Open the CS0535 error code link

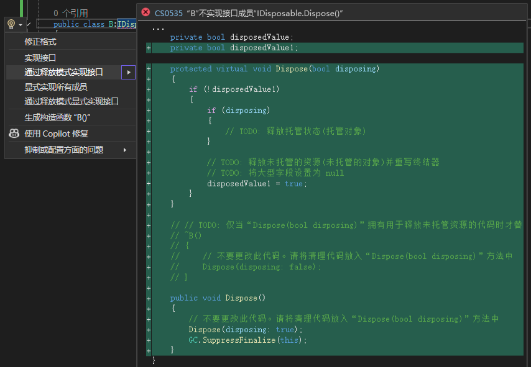tap(168, 12)
